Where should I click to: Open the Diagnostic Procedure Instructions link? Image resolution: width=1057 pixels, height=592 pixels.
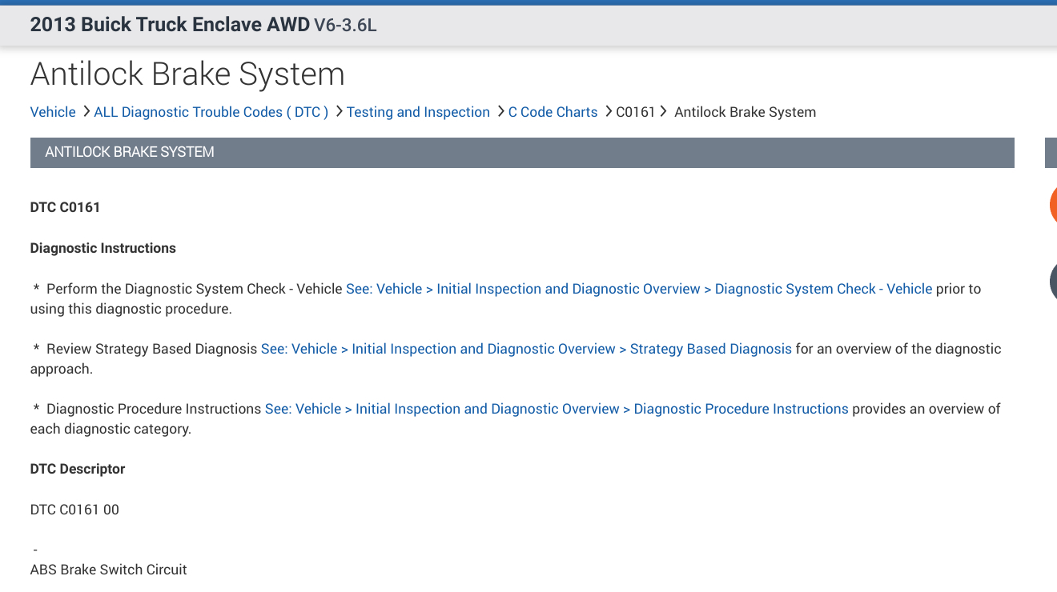pos(557,409)
